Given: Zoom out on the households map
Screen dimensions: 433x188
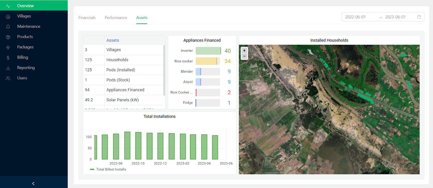Looking at the screenshot, I should [x=244, y=56].
